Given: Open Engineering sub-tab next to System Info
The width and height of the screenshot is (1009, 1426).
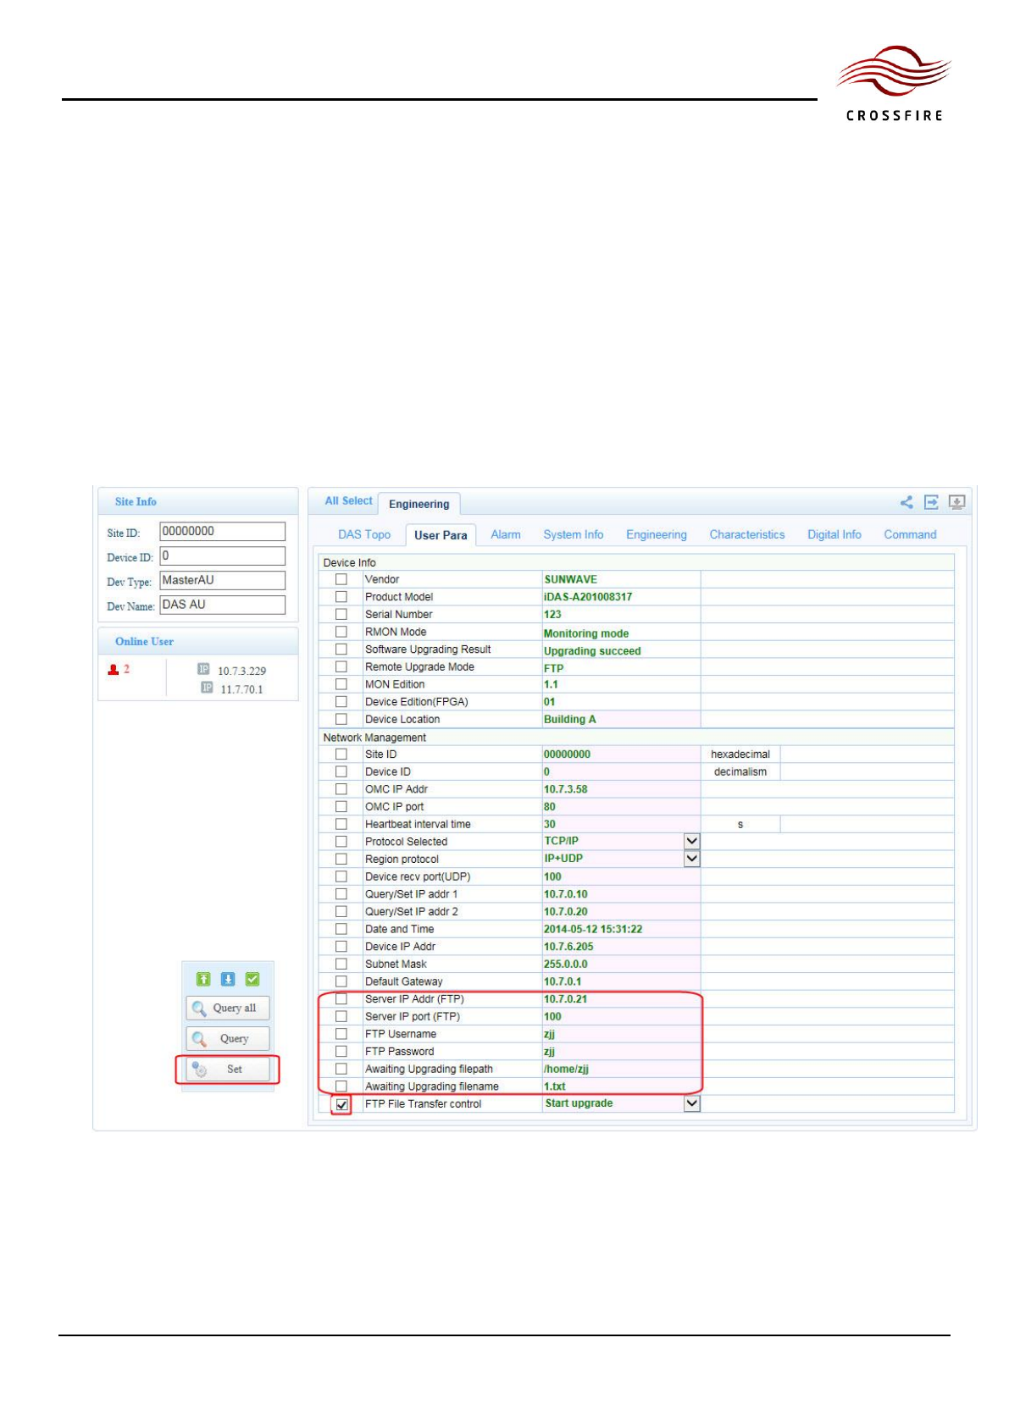Looking at the screenshot, I should (657, 534).
